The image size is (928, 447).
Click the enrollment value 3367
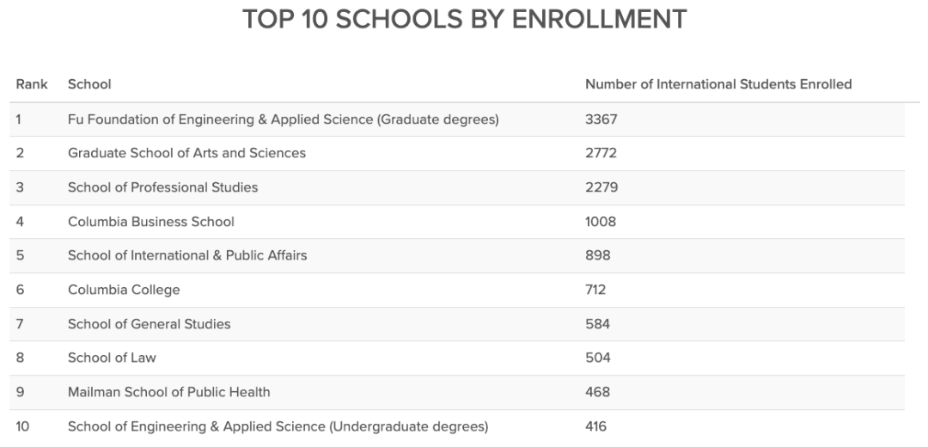point(601,119)
